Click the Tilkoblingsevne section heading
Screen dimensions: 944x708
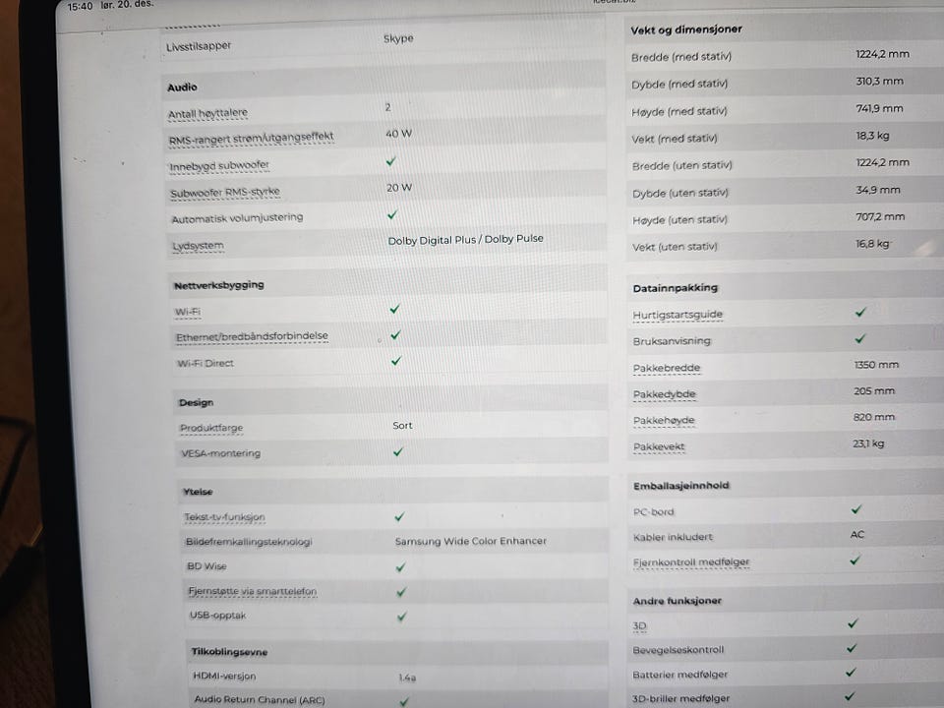pyautogui.click(x=228, y=651)
